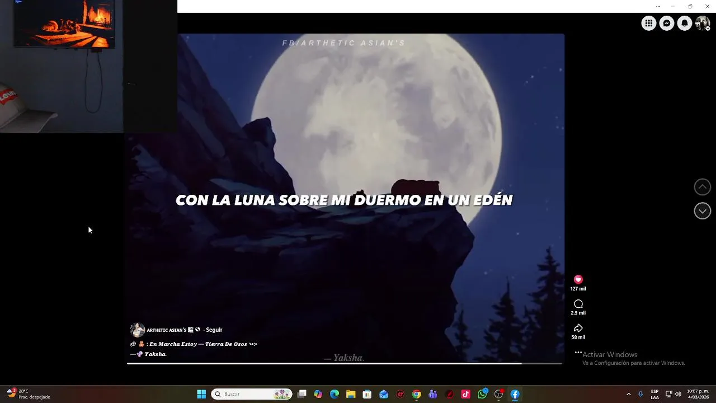
Task: Click the microphone tray icon
Action: coord(640,394)
